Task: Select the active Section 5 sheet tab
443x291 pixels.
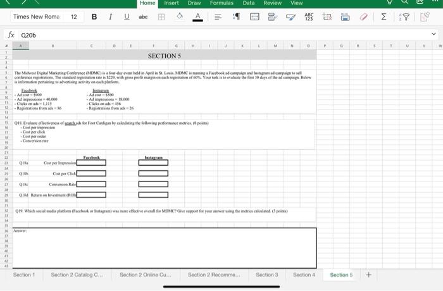Action: click(341, 275)
